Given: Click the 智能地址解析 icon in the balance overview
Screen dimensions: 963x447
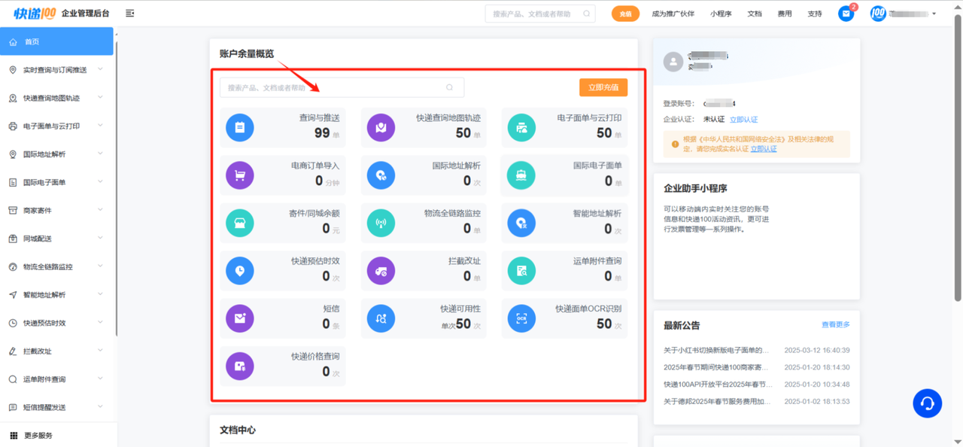Looking at the screenshot, I should click(x=521, y=223).
